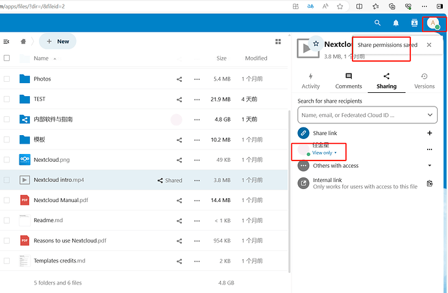Toggle browser split screen

pos(359,6)
